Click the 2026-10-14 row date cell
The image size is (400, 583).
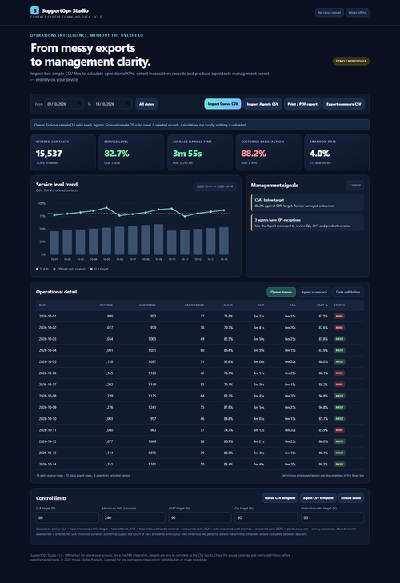(48, 465)
